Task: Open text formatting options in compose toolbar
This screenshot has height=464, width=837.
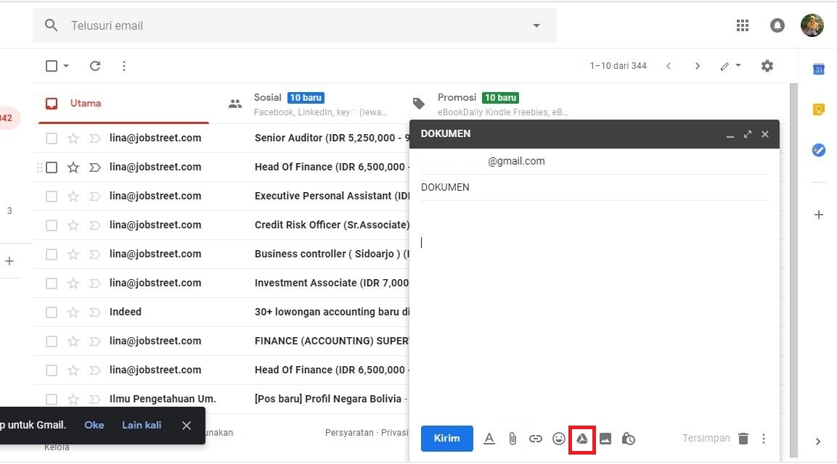Action: 489,439
